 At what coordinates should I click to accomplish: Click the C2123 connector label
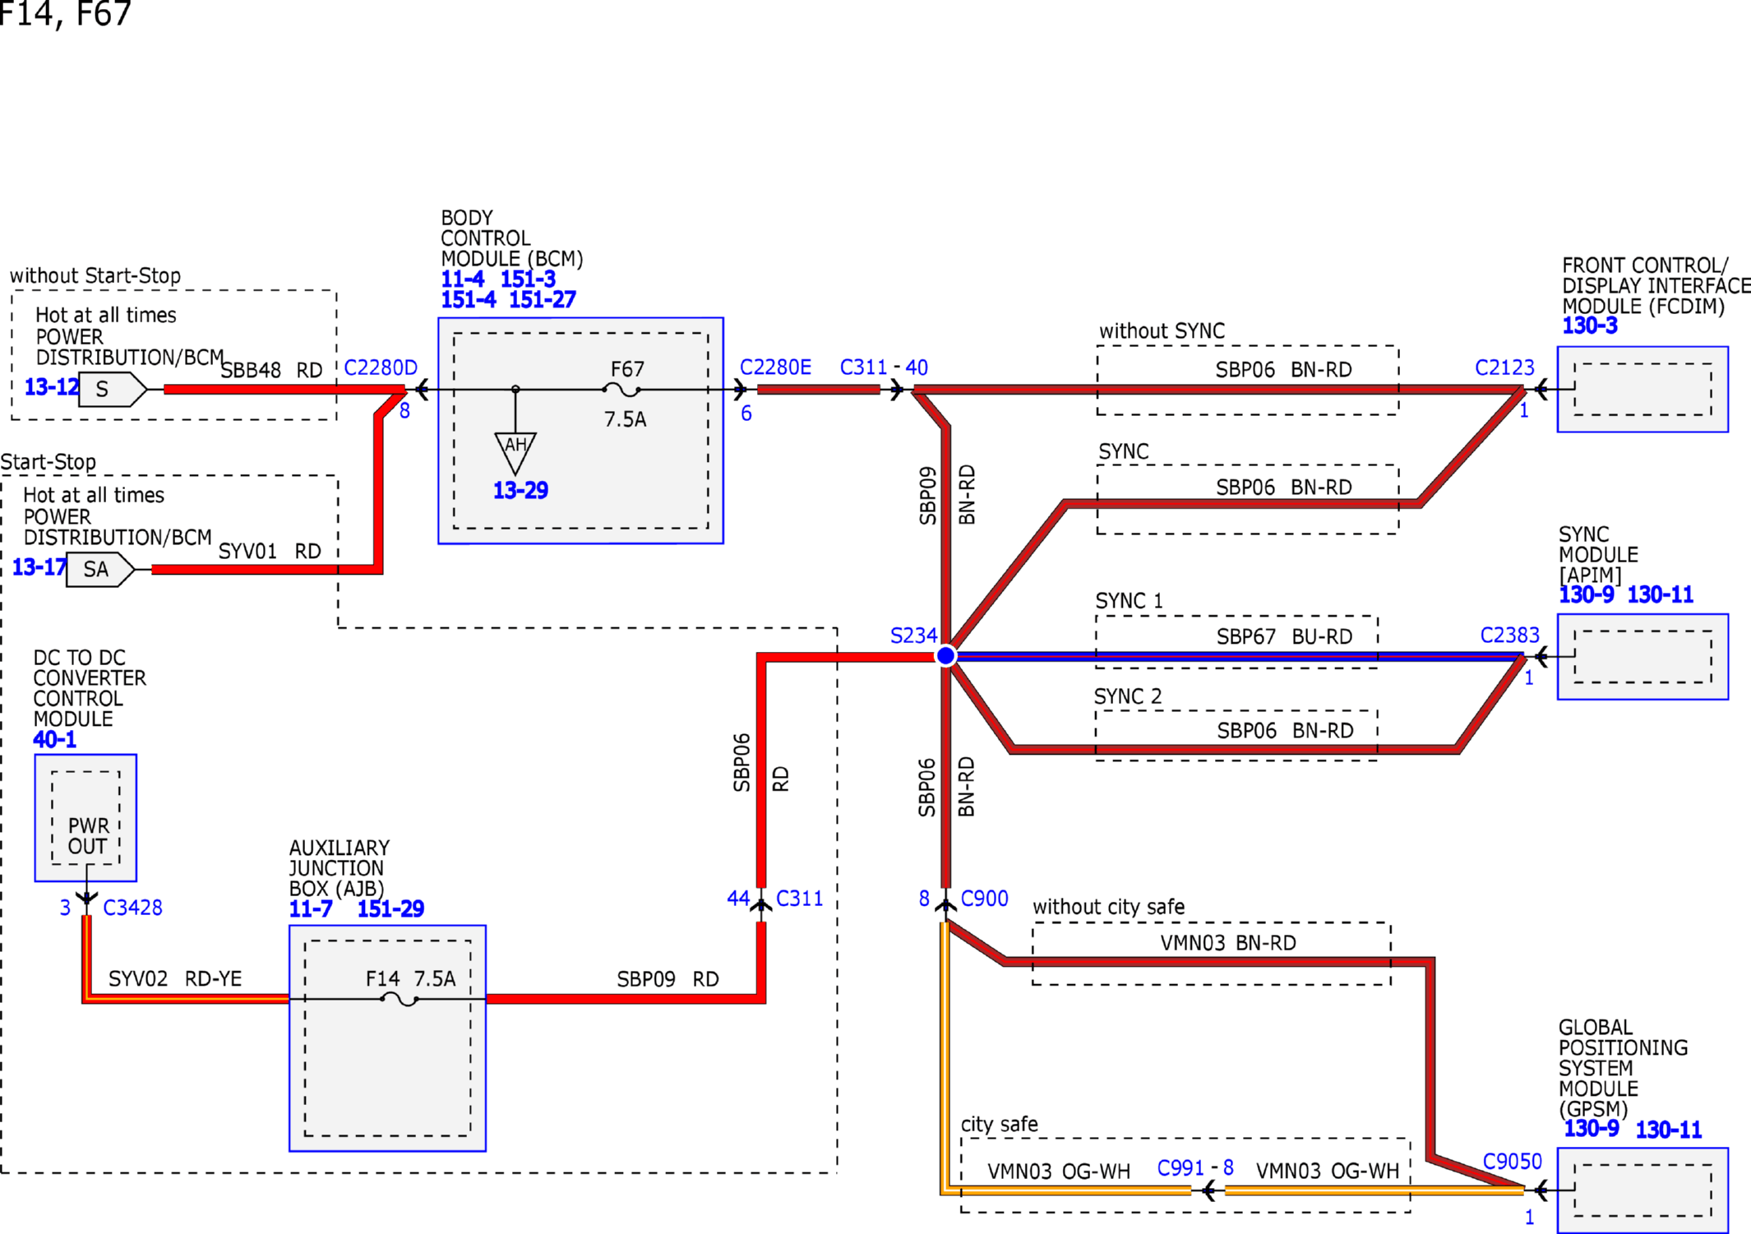point(1504,367)
